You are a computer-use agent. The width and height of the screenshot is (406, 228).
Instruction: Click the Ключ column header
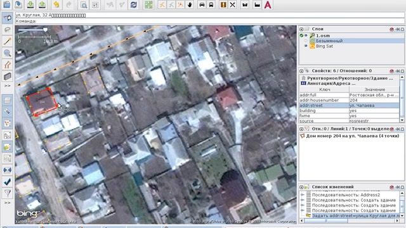pos(324,89)
